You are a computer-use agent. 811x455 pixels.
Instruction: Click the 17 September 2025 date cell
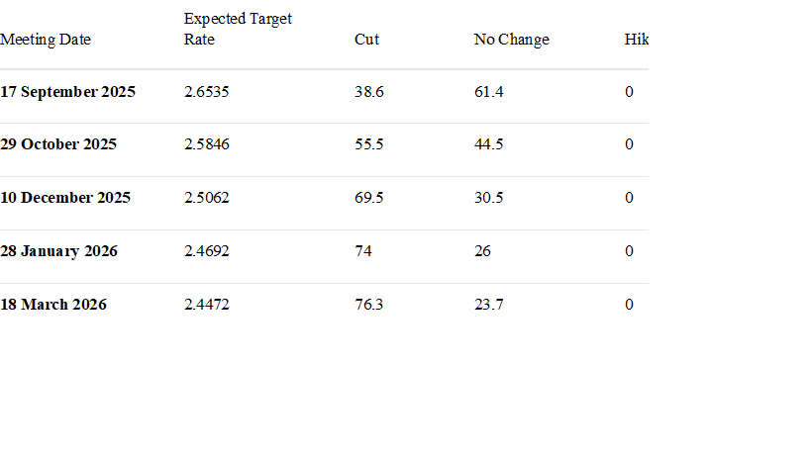[x=67, y=92]
